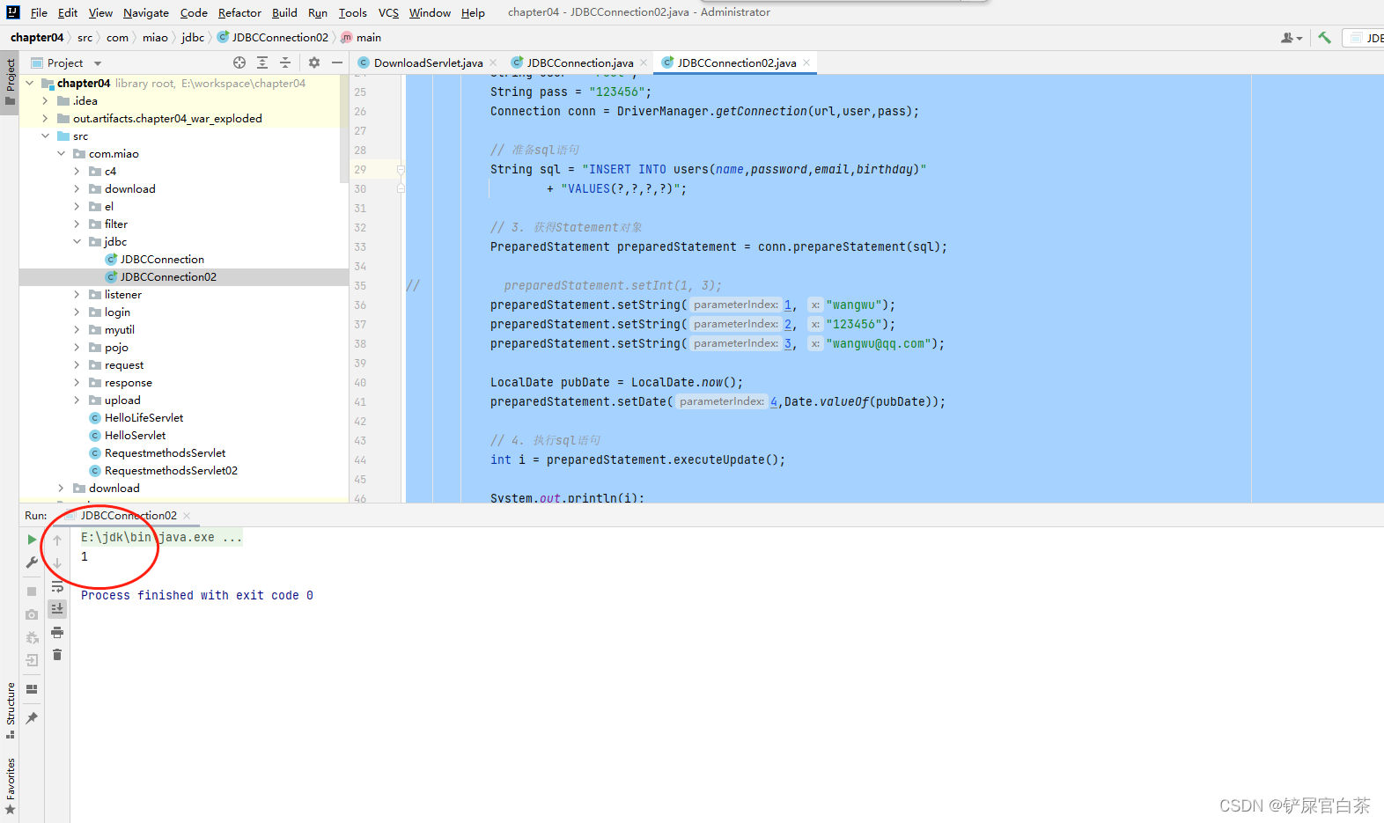Collapse the jdbc package
The height and width of the screenshot is (823, 1384).
(x=77, y=241)
